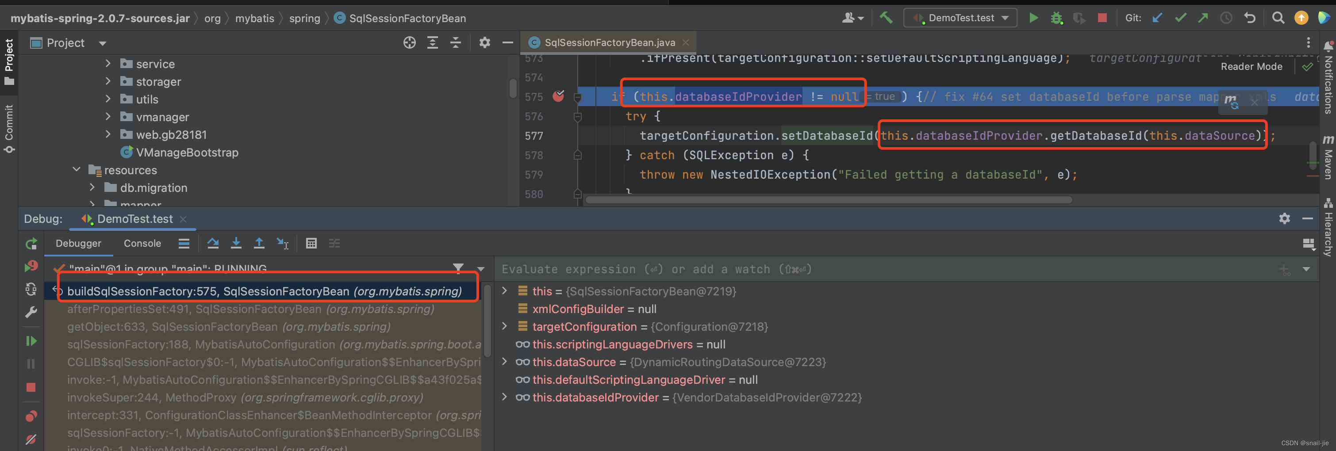The width and height of the screenshot is (1336, 451).
Task: Run DemoTest.test with the green play icon
Action: tap(1033, 18)
